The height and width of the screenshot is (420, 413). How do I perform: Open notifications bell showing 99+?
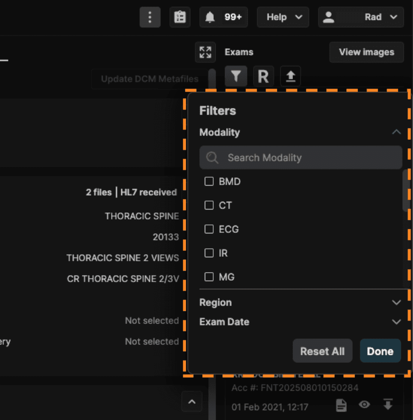(x=223, y=17)
